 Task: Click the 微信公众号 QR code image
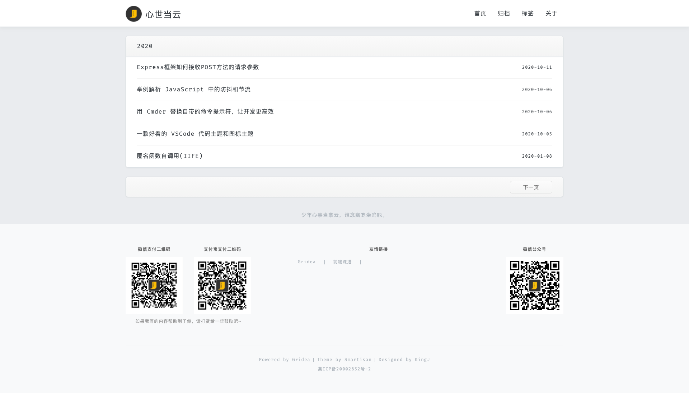tap(534, 286)
